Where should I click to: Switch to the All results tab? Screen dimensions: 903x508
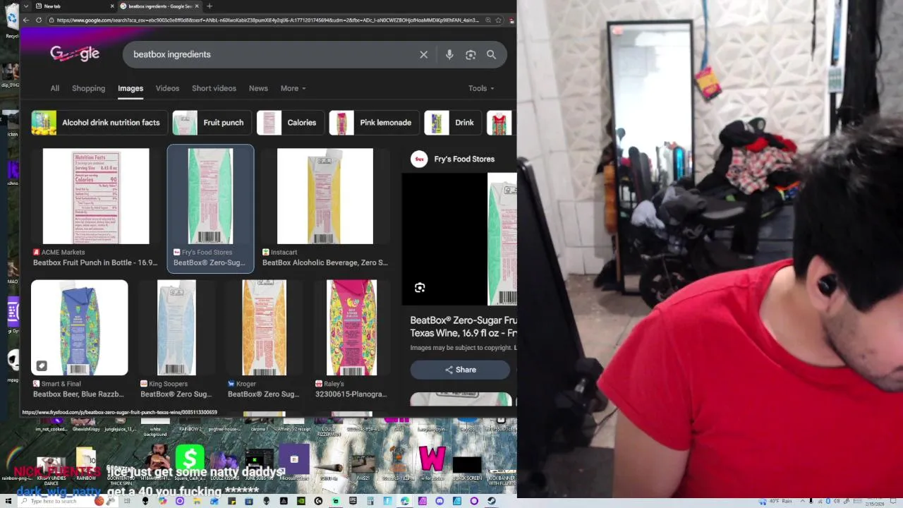point(55,88)
